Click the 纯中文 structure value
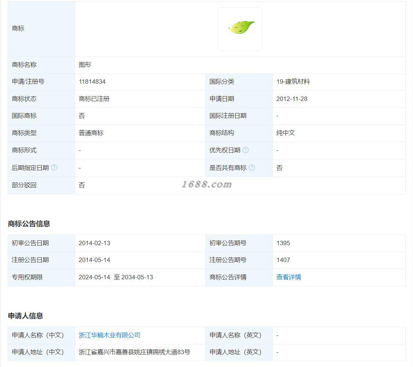The height and width of the screenshot is (367, 413). (x=285, y=133)
